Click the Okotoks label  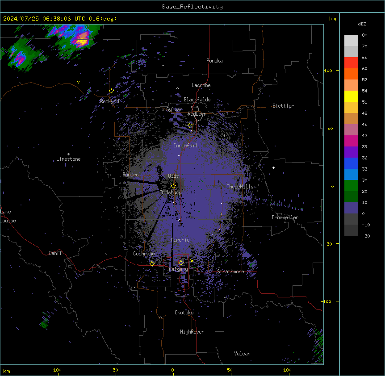184,313
